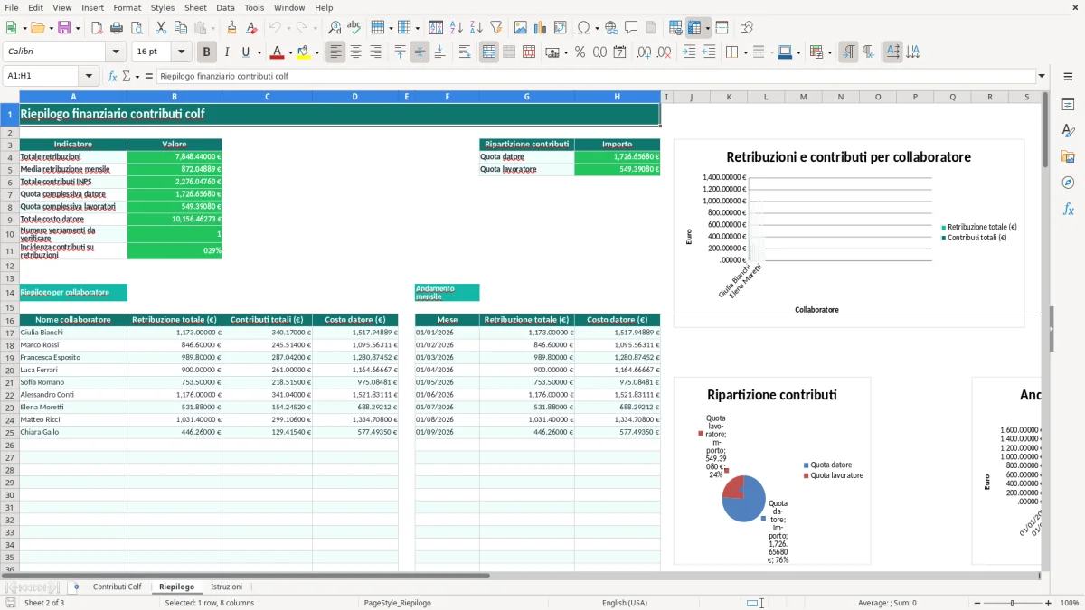This screenshot has height=610, width=1085.
Task: Expand the font color dropdown arrow
Action: pyautogui.click(x=291, y=52)
